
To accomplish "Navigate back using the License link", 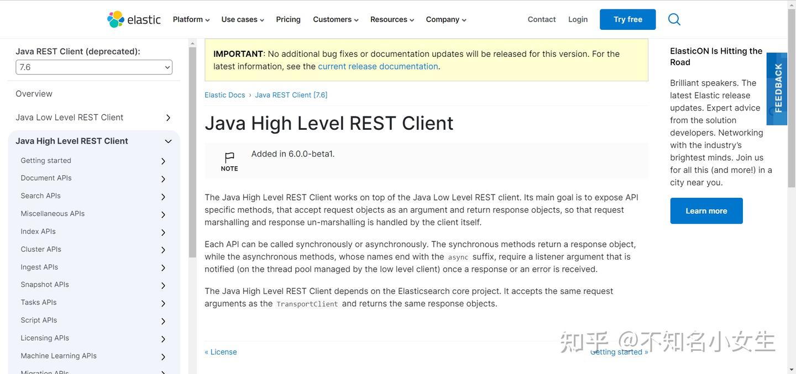I will [221, 351].
